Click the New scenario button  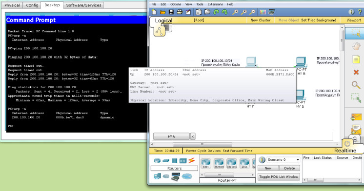[268, 168]
